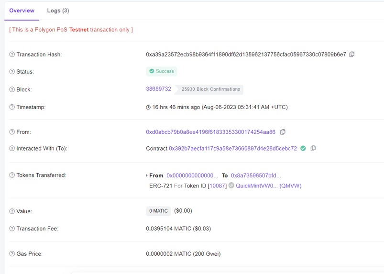Click the Polygon PoS Testnet transaction notice
Image resolution: width=384 pixels, height=274 pixels.
tap(71, 30)
